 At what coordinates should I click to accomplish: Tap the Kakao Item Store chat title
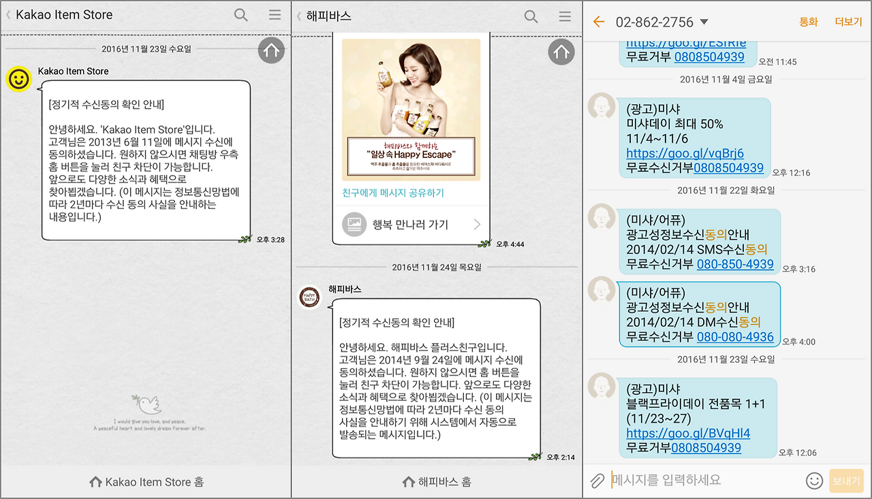(x=64, y=14)
